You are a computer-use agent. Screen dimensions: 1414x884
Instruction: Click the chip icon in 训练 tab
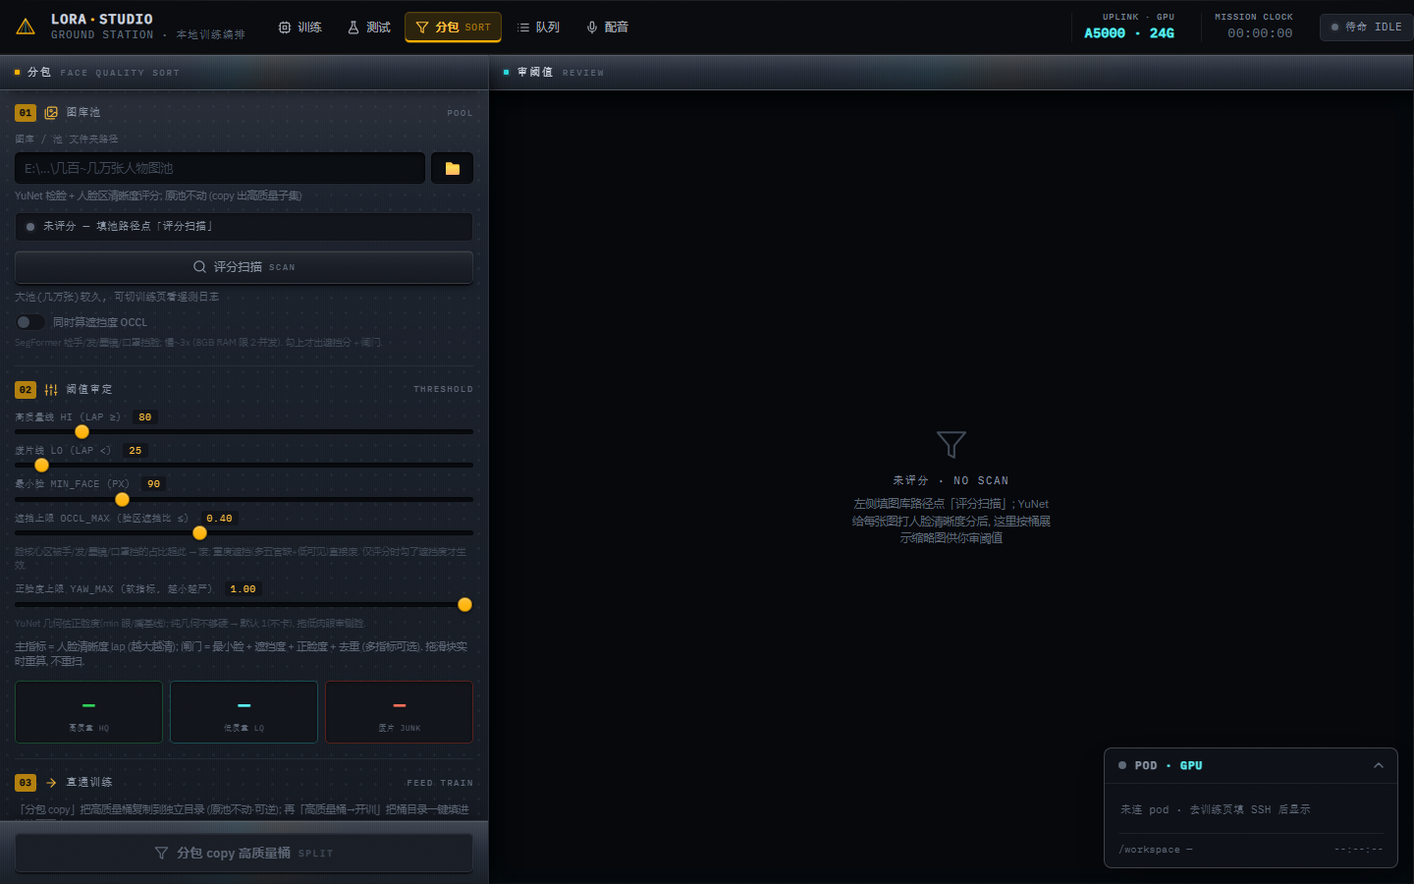coord(285,28)
